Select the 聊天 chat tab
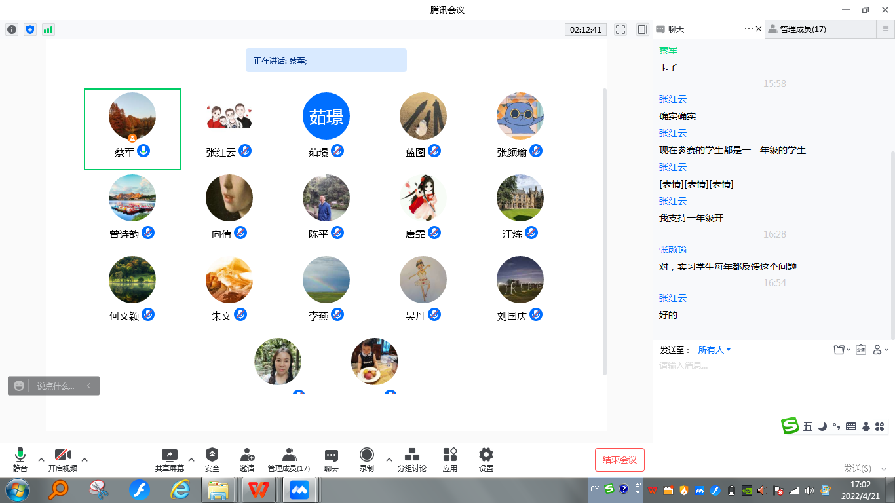The width and height of the screenshot is (895, 503). [676, 29]
